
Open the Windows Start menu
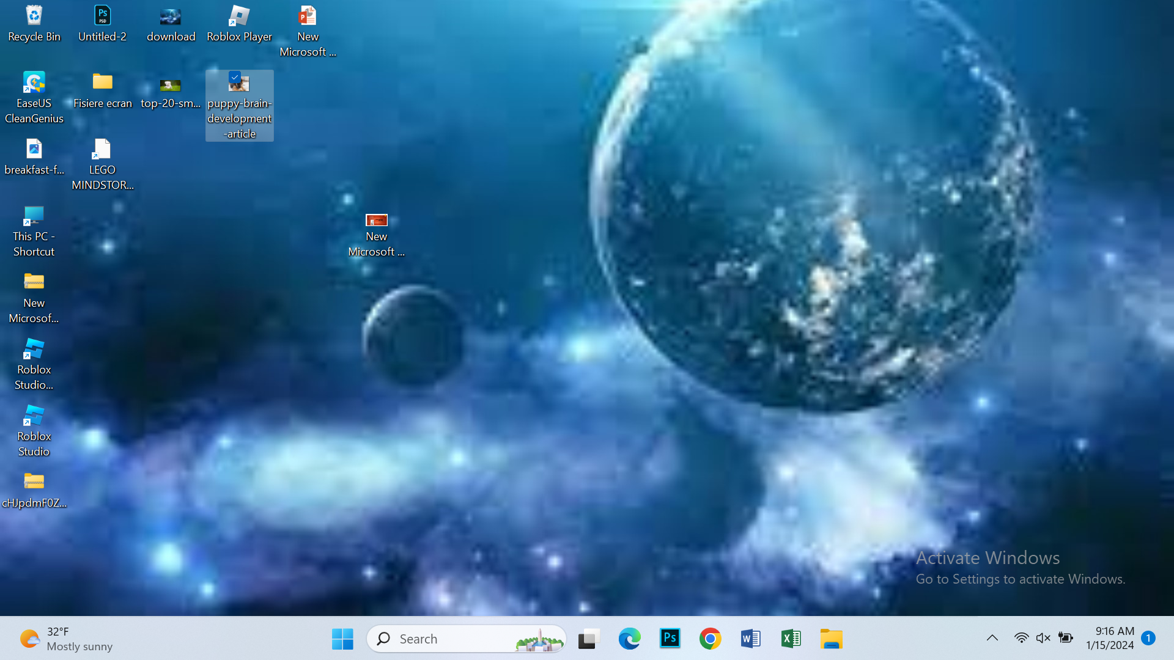click(342, 639)
